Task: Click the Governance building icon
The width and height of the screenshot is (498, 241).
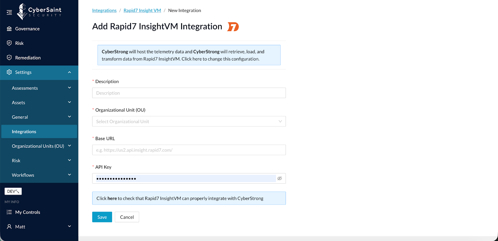Action: click(9, 29)
